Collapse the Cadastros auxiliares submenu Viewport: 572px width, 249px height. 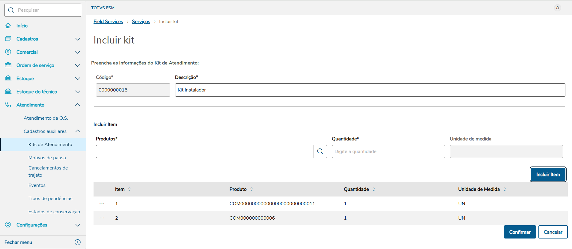(x=78, y=131)
